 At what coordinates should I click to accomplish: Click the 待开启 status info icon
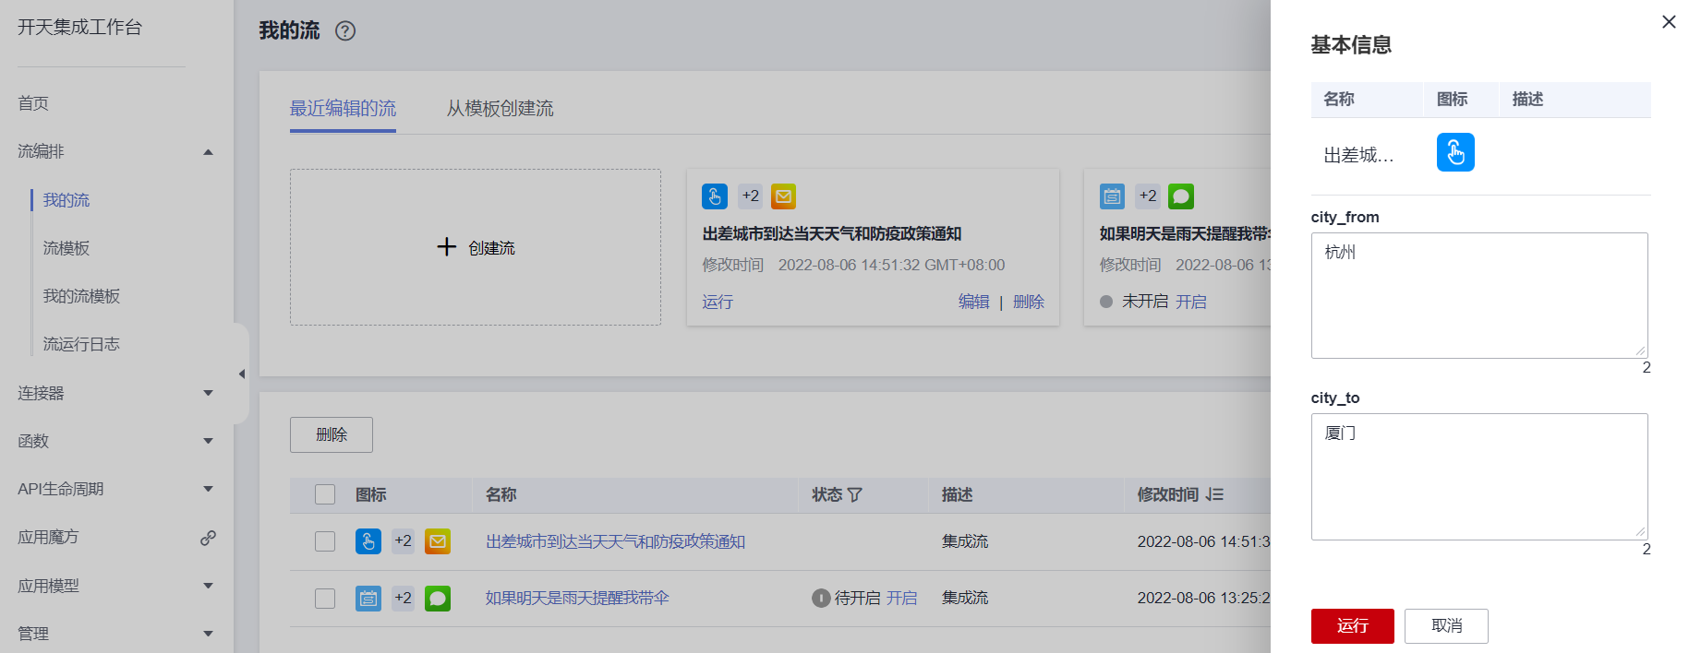821,599
